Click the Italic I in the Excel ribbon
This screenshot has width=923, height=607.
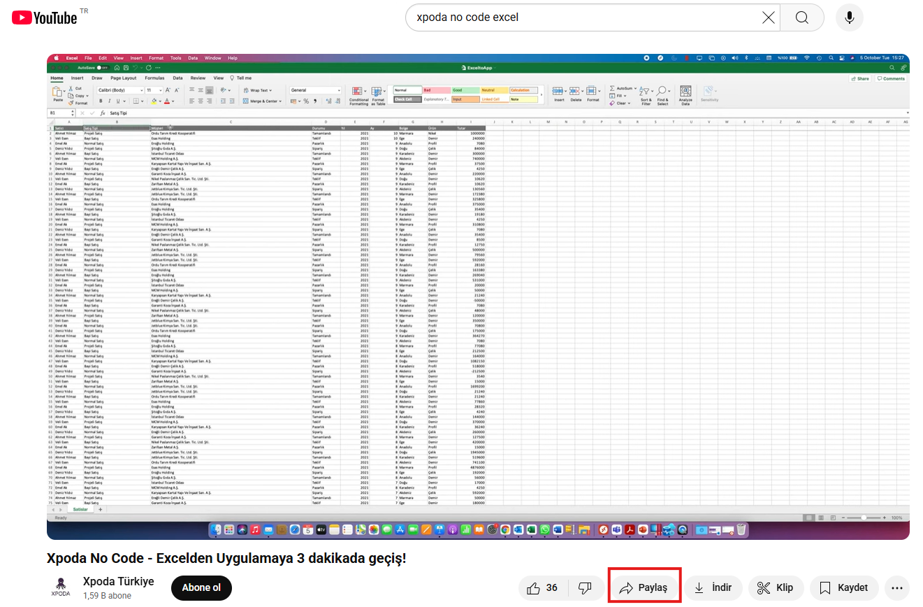(109, 101)
